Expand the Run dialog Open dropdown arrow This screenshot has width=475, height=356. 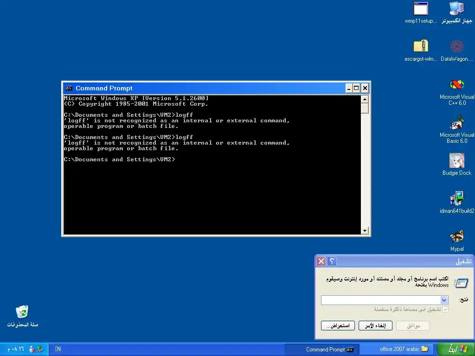pos(444,300)
